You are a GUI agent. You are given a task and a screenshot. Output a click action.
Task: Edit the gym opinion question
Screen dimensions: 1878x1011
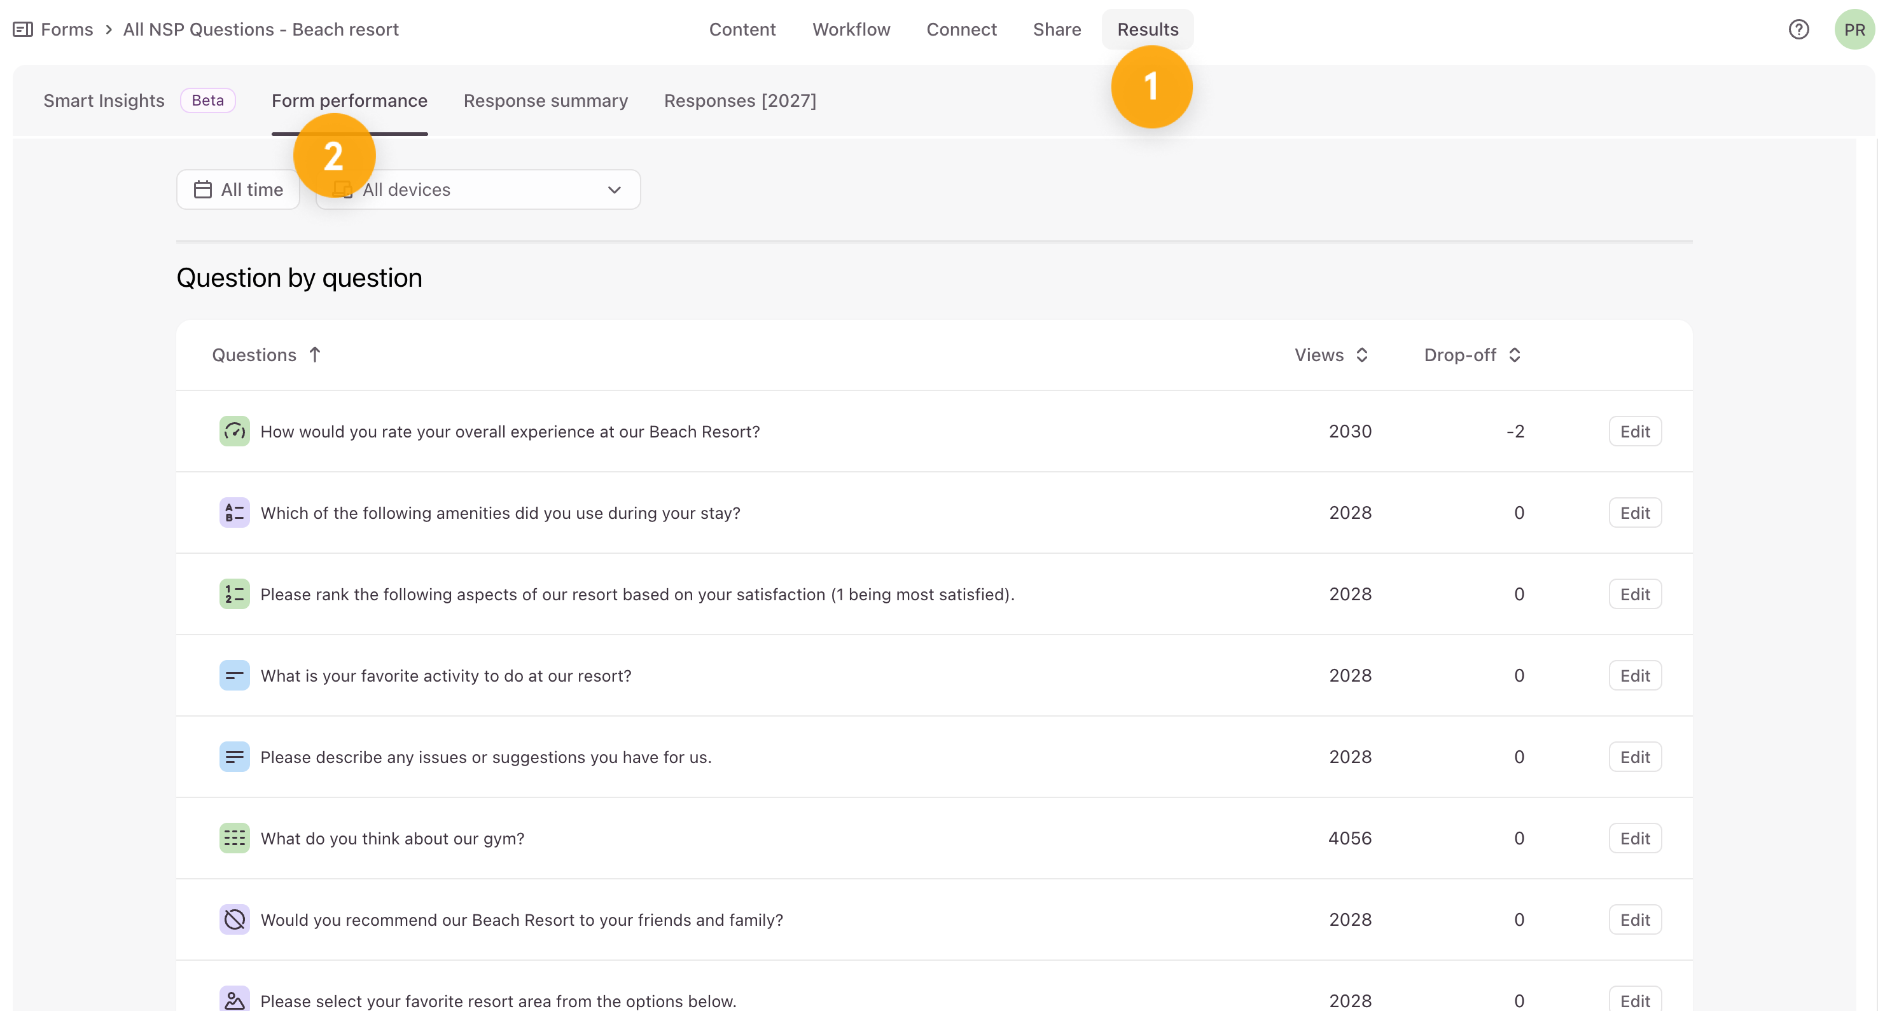pyautogui.click(x=1635, y=838)
